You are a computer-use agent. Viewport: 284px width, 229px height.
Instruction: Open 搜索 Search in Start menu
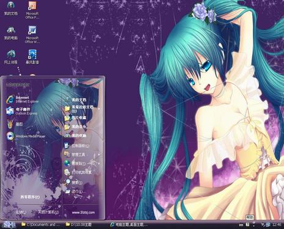[74, 182]
